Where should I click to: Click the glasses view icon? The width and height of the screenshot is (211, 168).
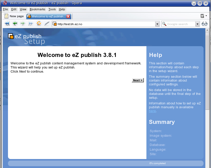pyautogui.click(x=205, y=24)
